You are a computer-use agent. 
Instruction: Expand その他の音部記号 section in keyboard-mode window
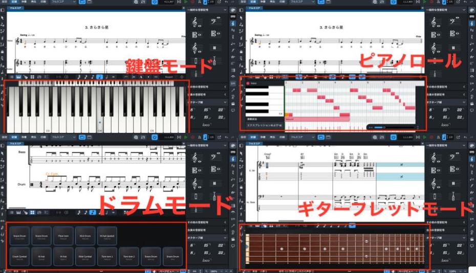207,87
